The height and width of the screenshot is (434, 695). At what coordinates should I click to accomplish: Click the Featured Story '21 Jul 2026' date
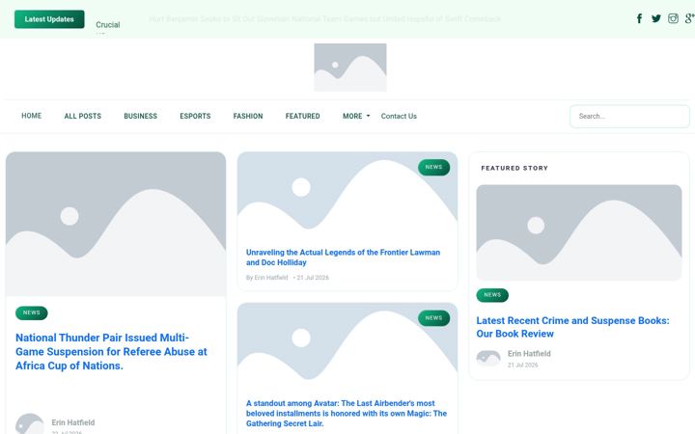[x=522, y=365]
